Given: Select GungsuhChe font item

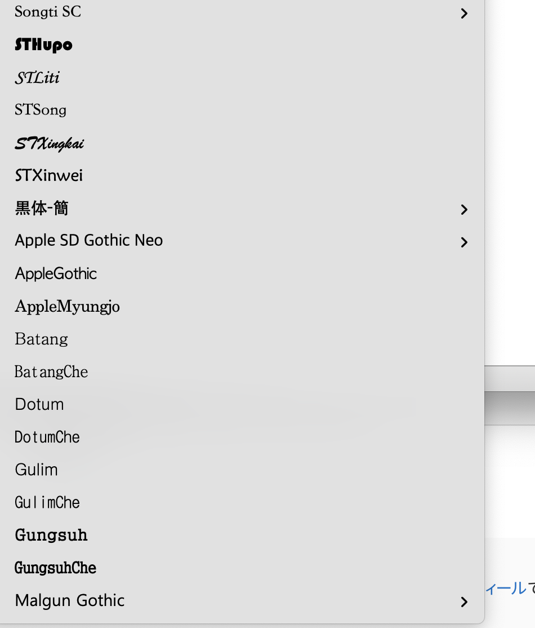Looking at the screenshot, I should click(55, 568).
